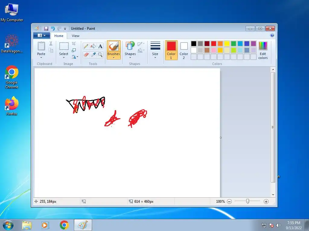Pick the green color swatch

pos(234,43)
